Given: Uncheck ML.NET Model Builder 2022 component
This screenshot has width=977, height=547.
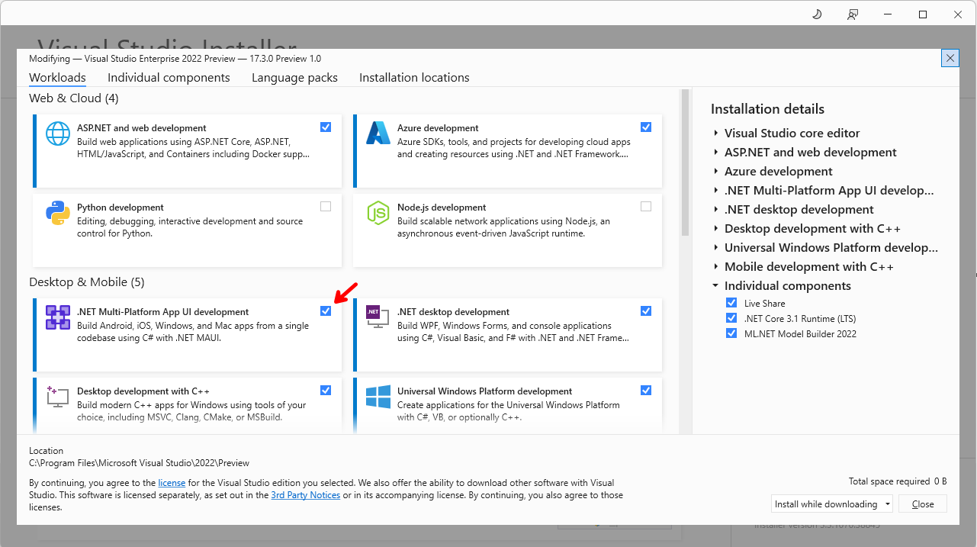Looking at the screenshot, I should click(x=732, y=333).
